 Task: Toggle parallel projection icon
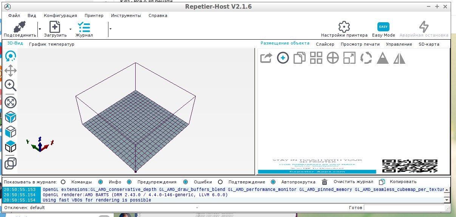11,163
